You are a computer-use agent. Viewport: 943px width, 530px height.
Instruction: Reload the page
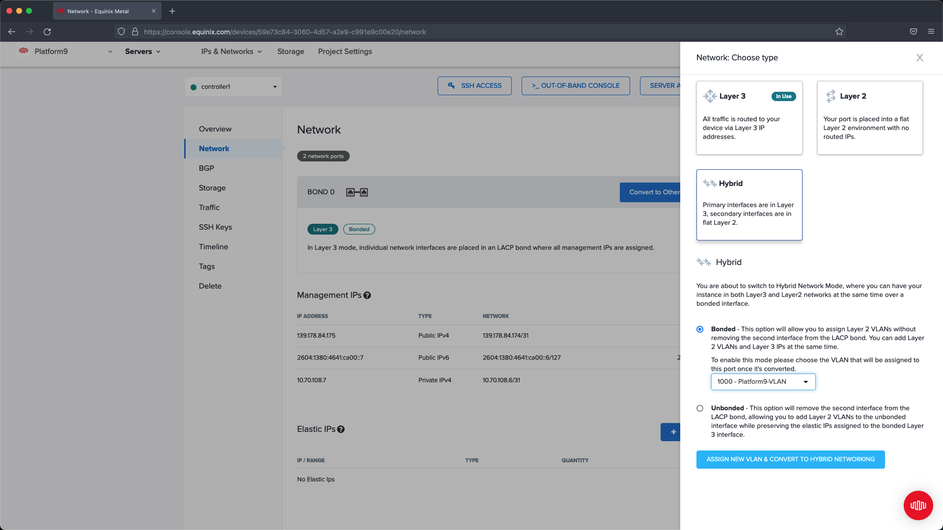pos(47,32)
